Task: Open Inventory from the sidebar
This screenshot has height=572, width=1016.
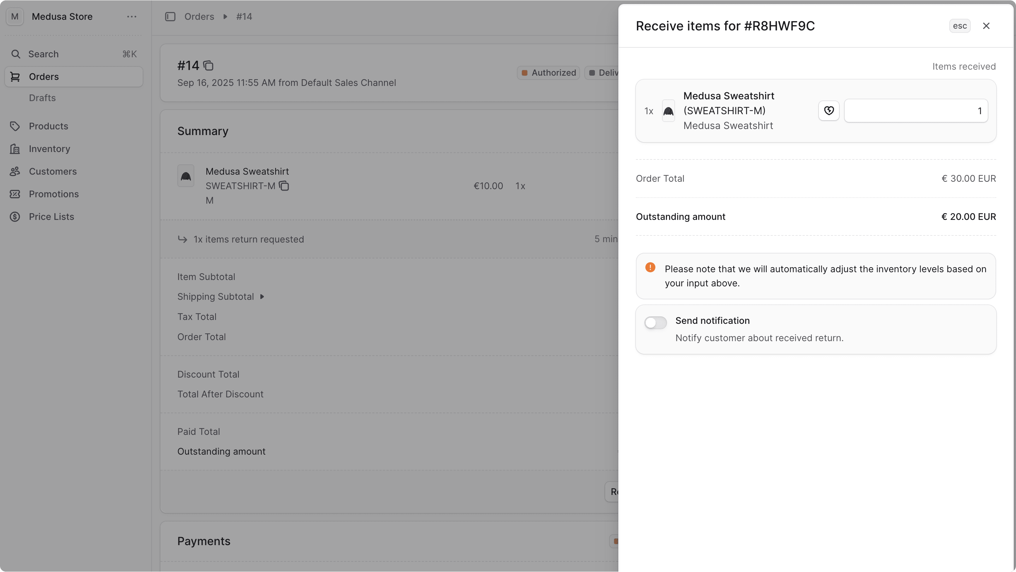Action: click(49, 148)
